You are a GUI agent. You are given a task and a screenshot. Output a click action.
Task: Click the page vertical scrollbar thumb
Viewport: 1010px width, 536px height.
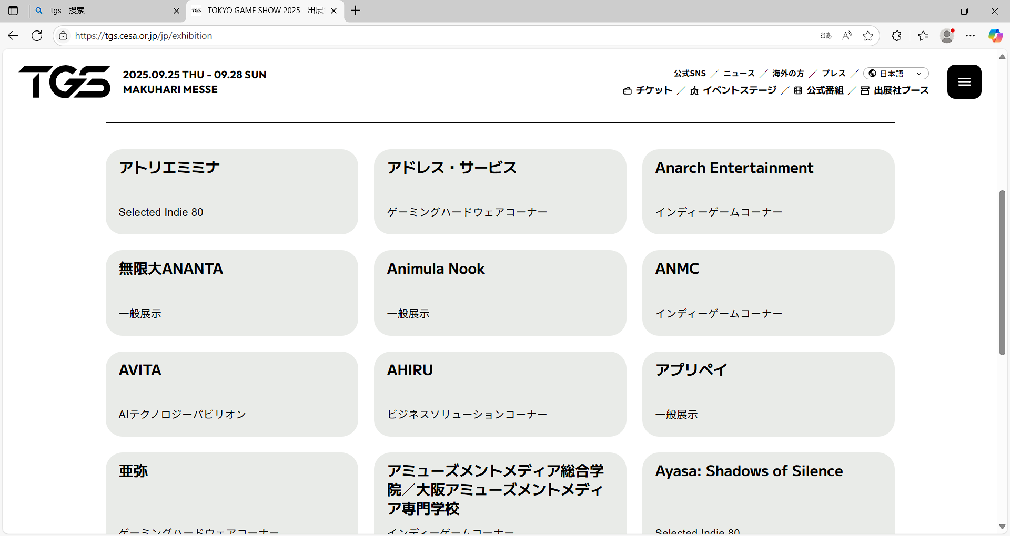1002,272
